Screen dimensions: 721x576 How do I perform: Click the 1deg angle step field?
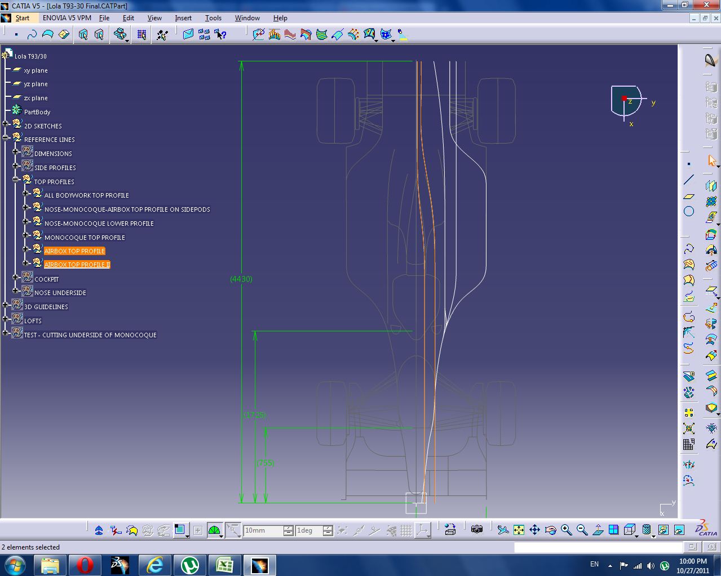click(x=309, y=530)
